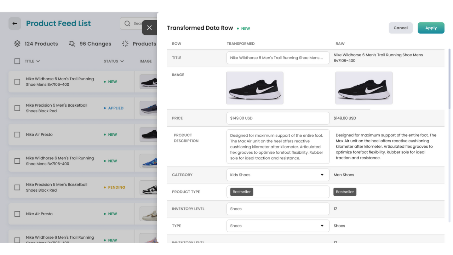Select the PENDING Nike Precision 5 row checkbox
The height and width of the screenshot is (255, 453).
point(17,187)
